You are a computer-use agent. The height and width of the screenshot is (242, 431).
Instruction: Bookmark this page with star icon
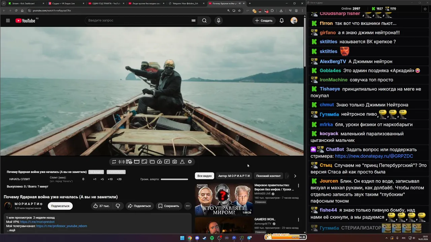pyautogui.click(x=239, y=10)
